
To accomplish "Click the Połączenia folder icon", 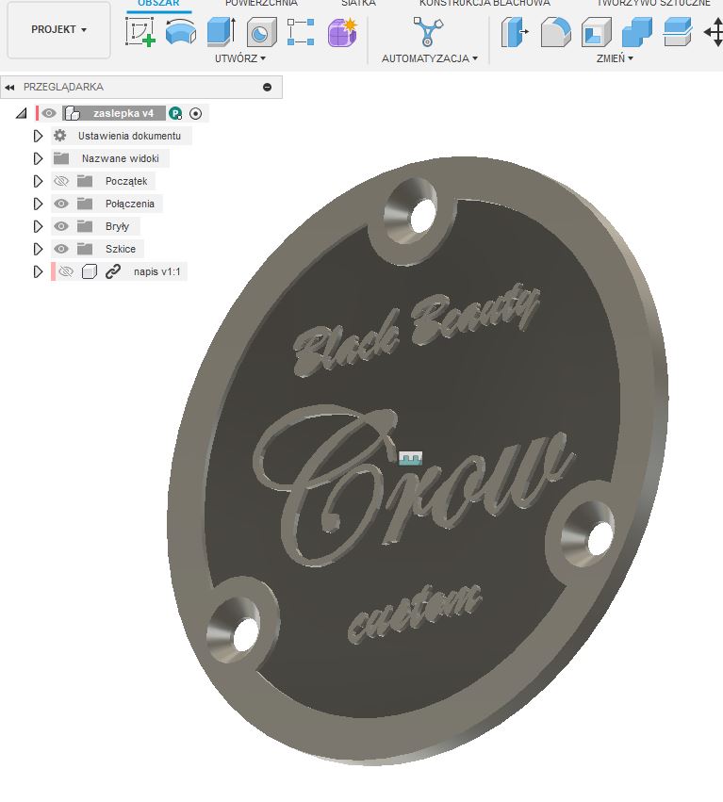I will click(85, 204).
